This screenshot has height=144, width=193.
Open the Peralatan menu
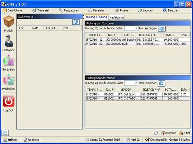coord(96,10)
